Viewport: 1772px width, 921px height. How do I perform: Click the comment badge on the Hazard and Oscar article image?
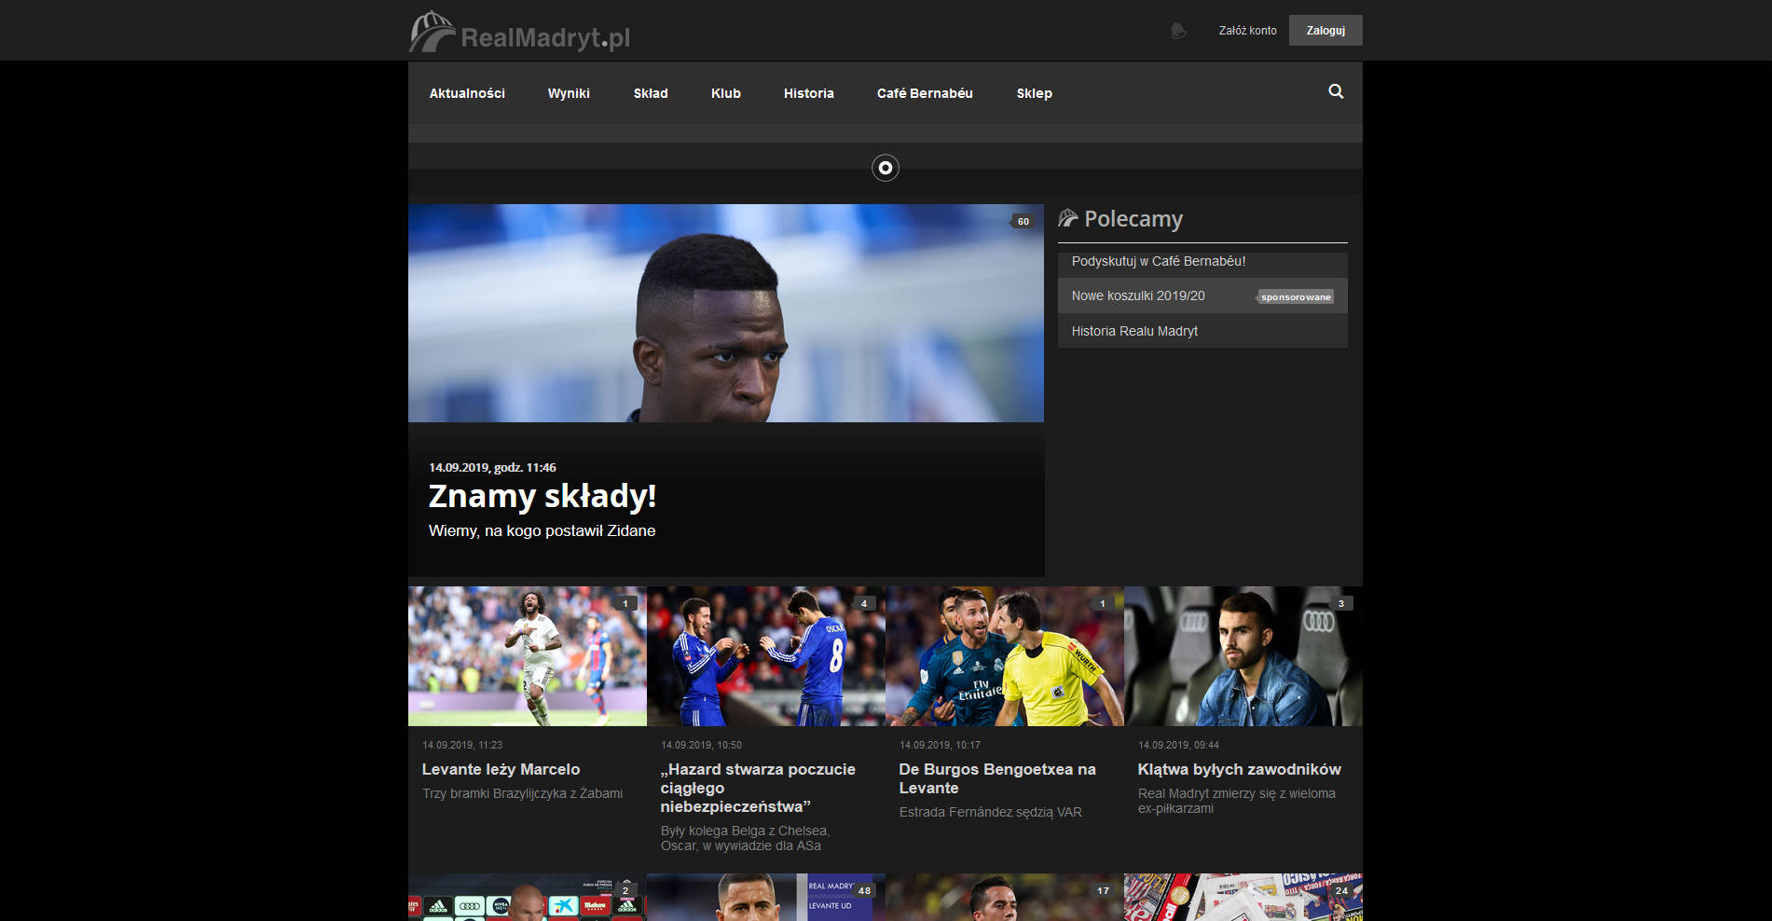(864, 603)
